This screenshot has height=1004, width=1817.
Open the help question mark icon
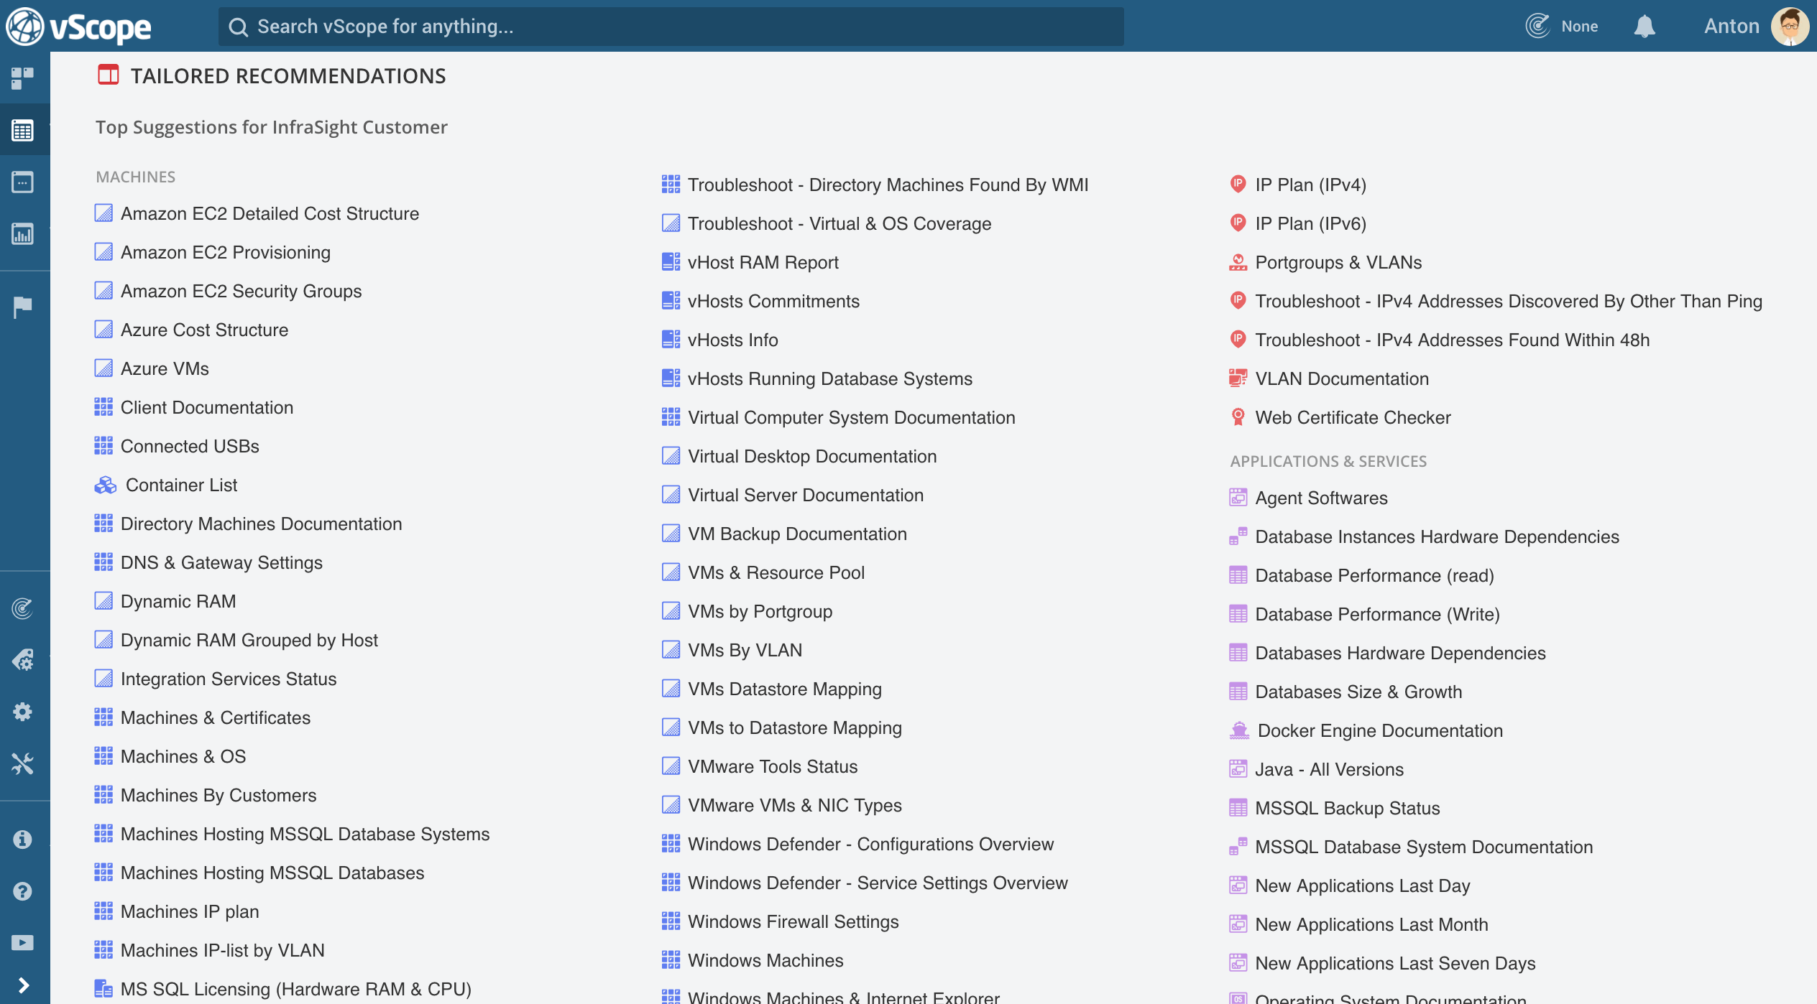(22, 891)
